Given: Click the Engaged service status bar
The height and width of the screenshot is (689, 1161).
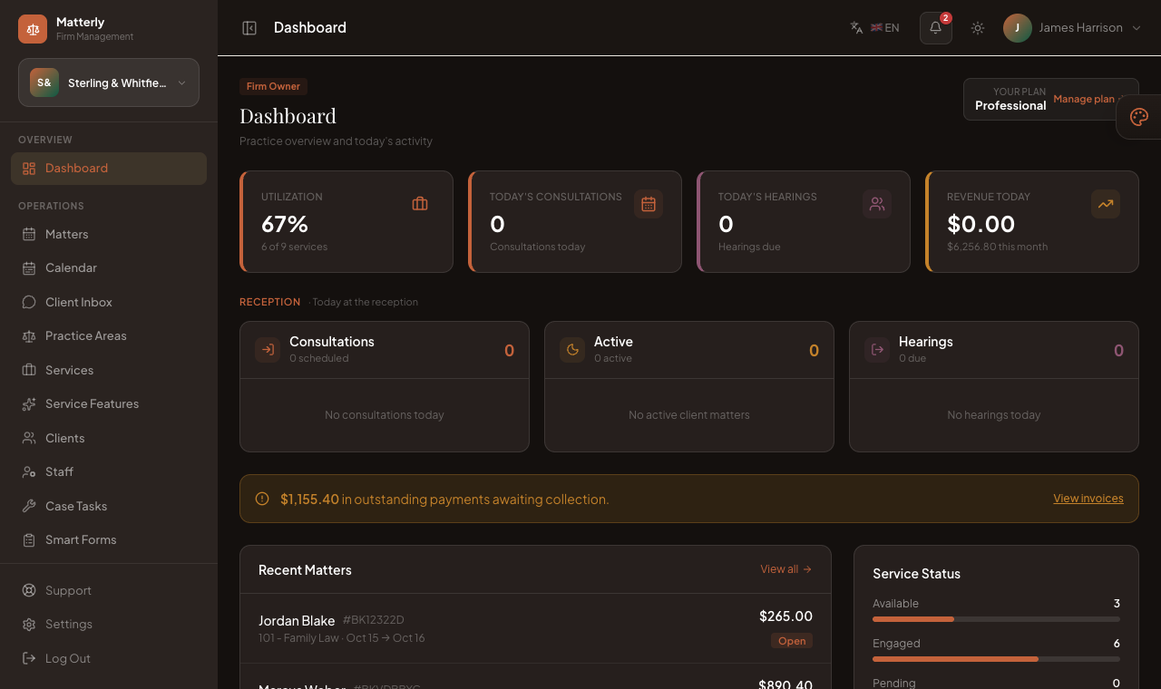Looking at the screenshot, I should pyautogui.click(x=996, y=659).
